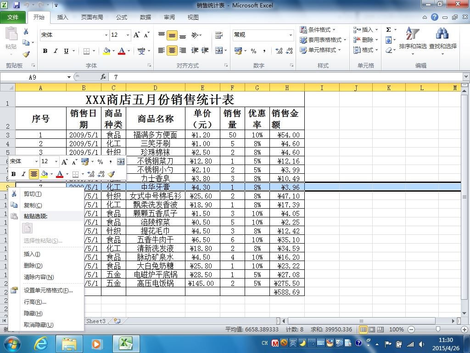Toggle middle vertical alignment in ribbon

(x=172, y=35)
